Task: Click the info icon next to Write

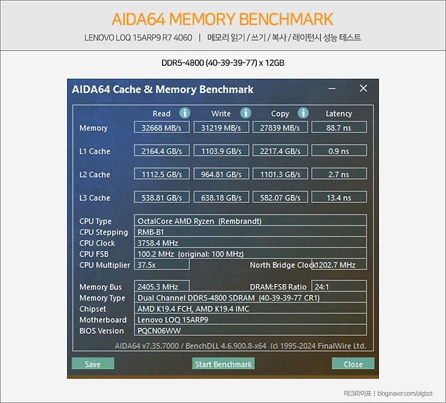Action: [x=245, y=113]
